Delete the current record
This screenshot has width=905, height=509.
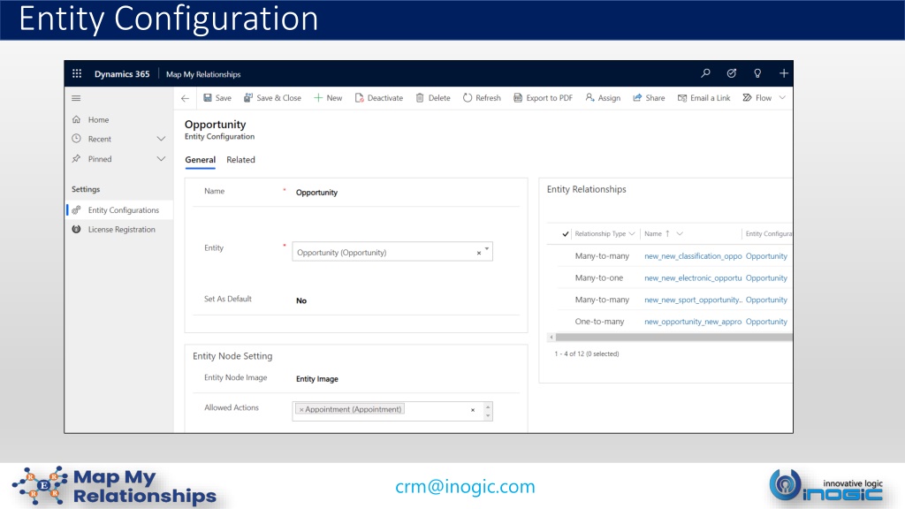[433, 98]
